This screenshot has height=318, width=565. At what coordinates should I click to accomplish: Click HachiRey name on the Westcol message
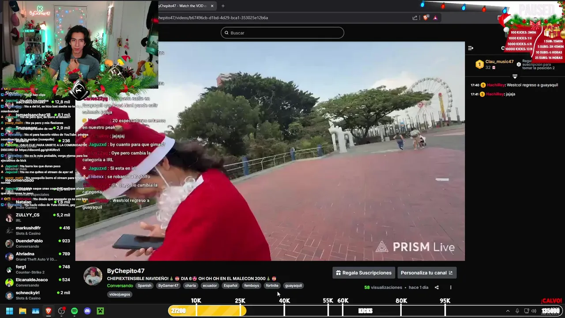pyautogui.click(x=495, y=85)
